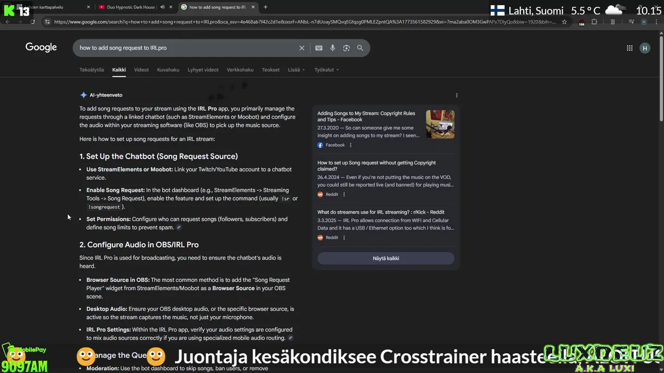
Task: Click the '!songrequest' command text
Action: (104, 207)
